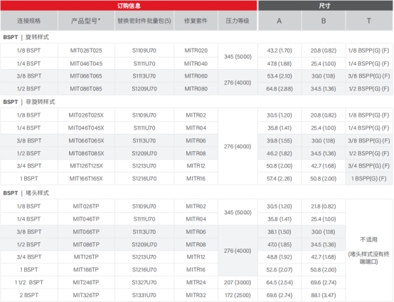Click the 修复套件 column header
This screenshot has height=302, width=394.
tap(196, 21)
